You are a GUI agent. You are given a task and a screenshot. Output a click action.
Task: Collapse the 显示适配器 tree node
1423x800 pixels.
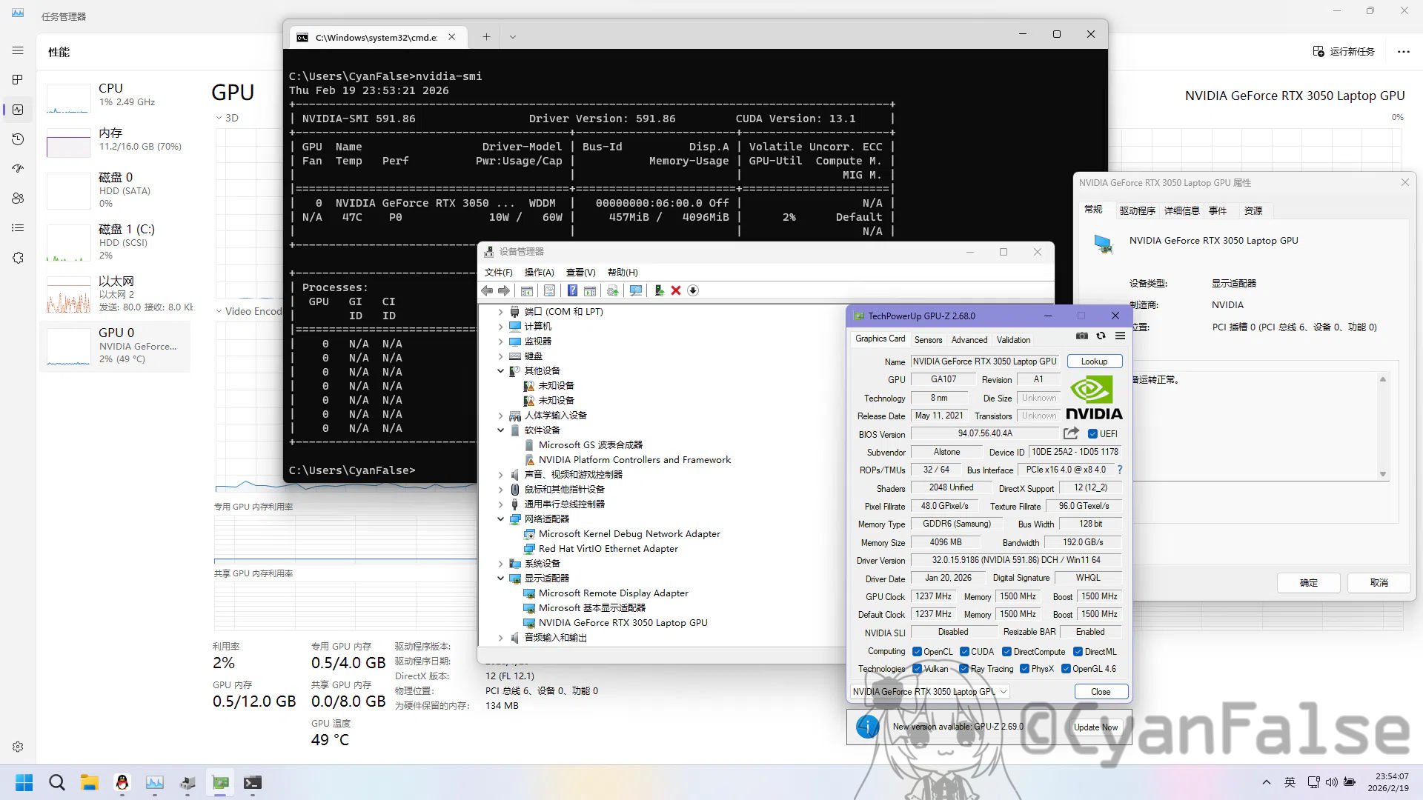[x=501, y=578]
